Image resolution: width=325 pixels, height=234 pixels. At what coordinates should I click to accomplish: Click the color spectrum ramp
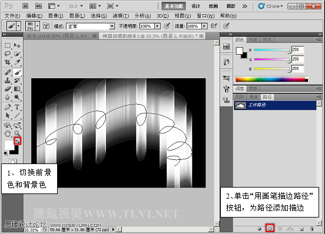272,79
